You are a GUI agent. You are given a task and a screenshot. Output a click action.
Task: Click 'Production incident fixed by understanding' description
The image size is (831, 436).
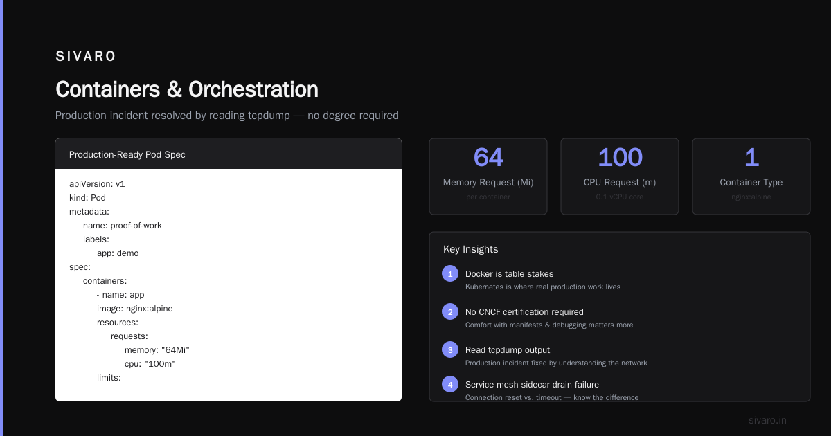click(556, 363)
